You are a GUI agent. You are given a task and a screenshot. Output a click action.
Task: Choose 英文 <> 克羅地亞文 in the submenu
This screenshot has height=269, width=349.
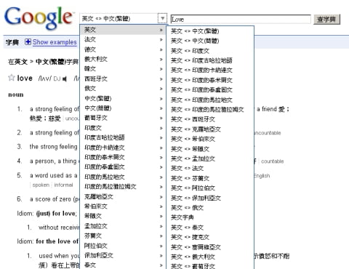click(x=210, y=129)
